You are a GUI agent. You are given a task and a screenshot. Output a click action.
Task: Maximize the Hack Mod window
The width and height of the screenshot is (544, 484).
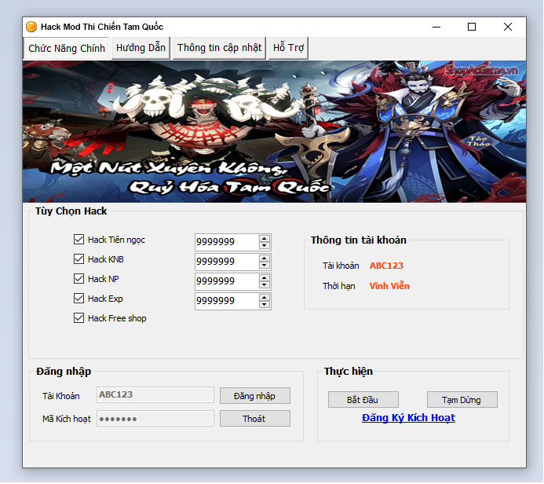tap(472, 27)
